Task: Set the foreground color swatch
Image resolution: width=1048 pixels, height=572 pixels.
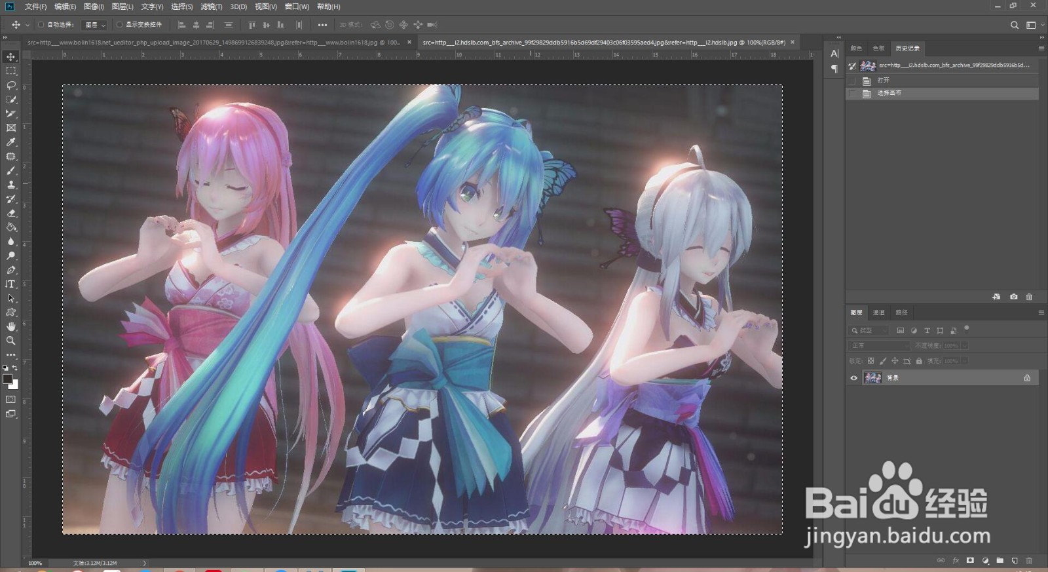Action: [x=8, y=379]
